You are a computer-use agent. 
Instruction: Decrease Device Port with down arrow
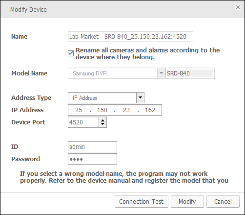[102, 124]
